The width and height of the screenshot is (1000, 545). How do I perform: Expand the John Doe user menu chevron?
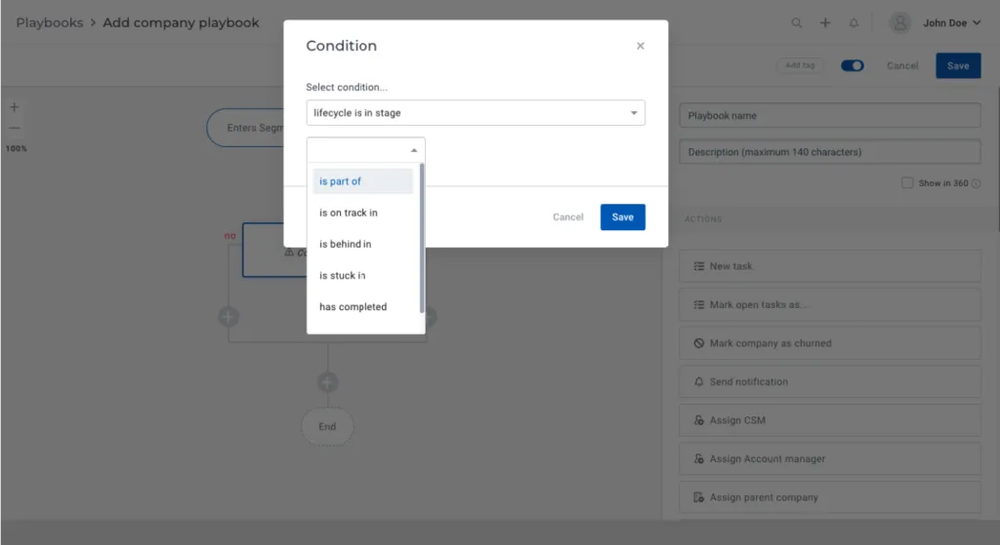(x=977, y=23)
